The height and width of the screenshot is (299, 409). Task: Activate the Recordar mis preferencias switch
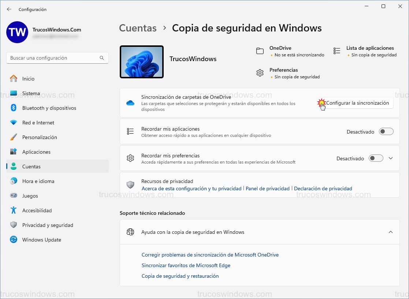[x=376, y=158]
